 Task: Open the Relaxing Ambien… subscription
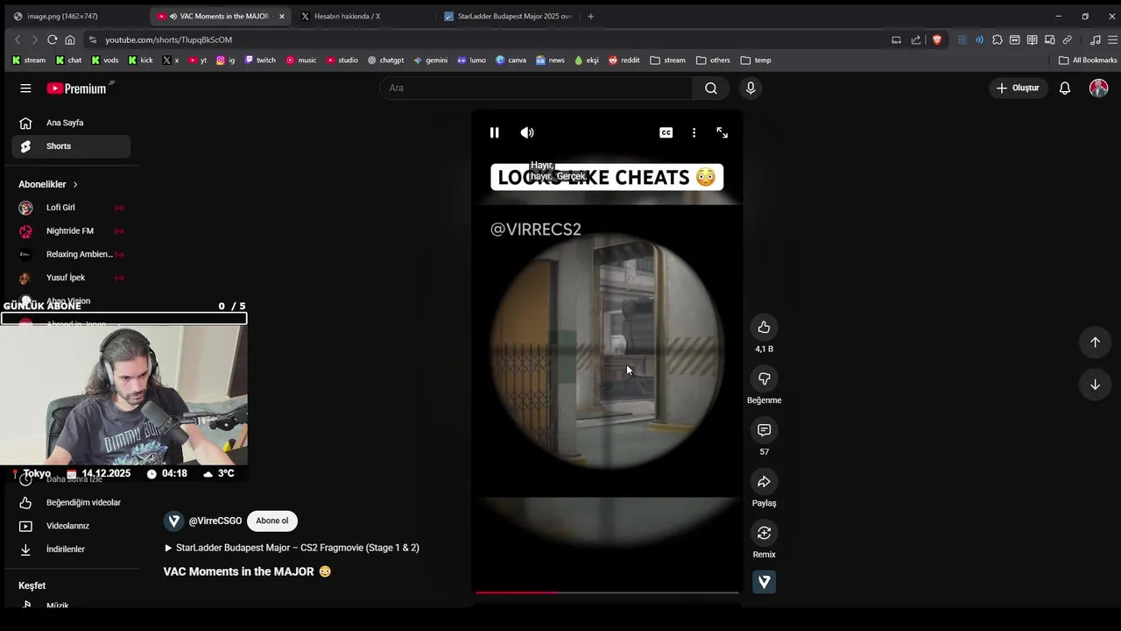(x=71, y=254)
